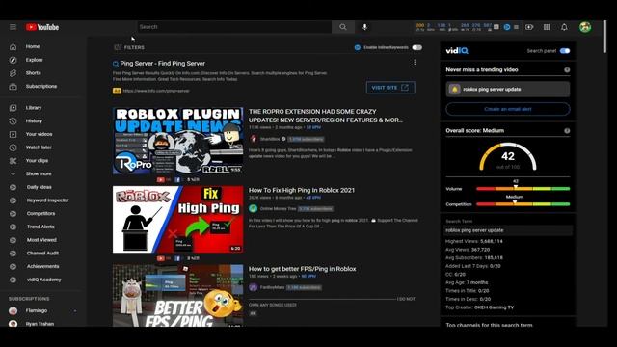
Task: Open the Fix High Ping thumbnail
Action: 177,219
